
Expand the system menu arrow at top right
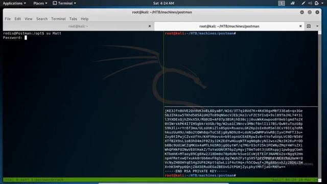coord(322,4)
